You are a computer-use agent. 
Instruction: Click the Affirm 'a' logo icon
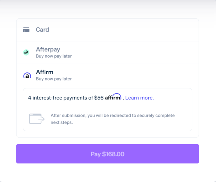pos(27,75)
